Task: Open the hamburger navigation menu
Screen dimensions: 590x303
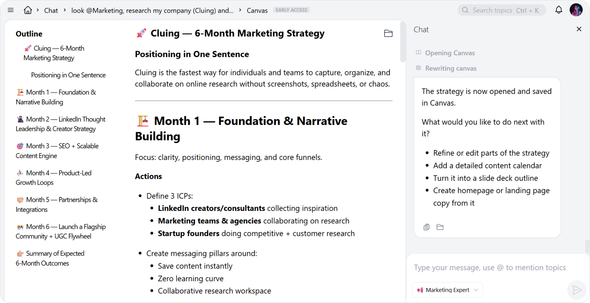Action: 11,10
